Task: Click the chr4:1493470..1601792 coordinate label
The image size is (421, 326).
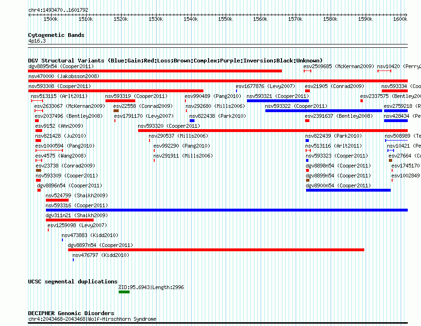Action: tap(58, 10)
